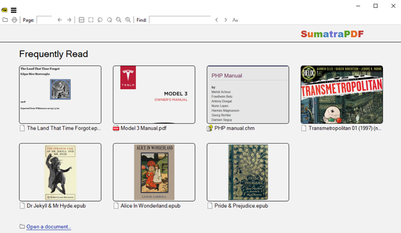The width and height of the screenshot is (401, 233).
Task: Go to next page arrow
Action: click(69, 20)
